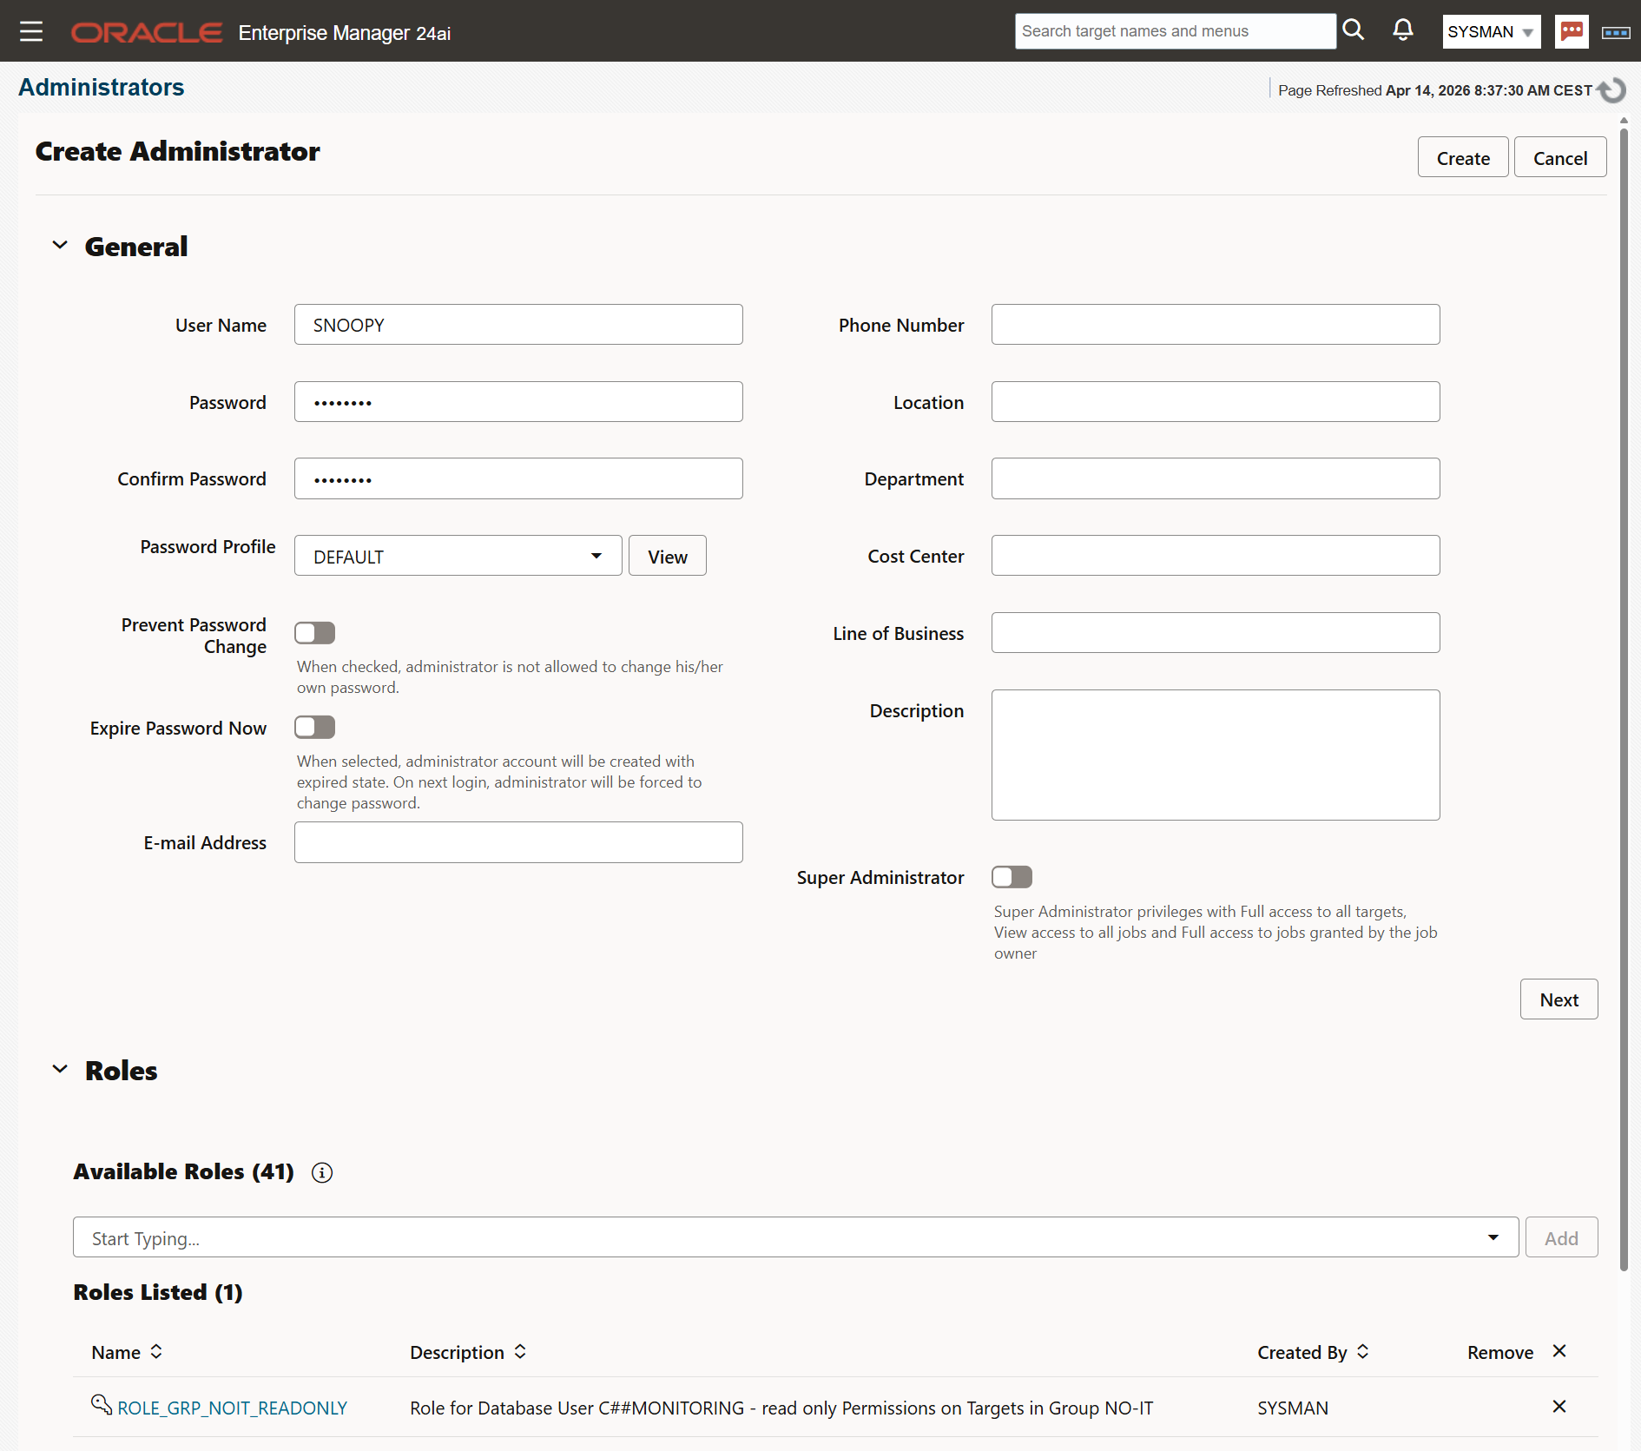Collapse the Roles section

pyautogui.click(x=60, y=1069)
